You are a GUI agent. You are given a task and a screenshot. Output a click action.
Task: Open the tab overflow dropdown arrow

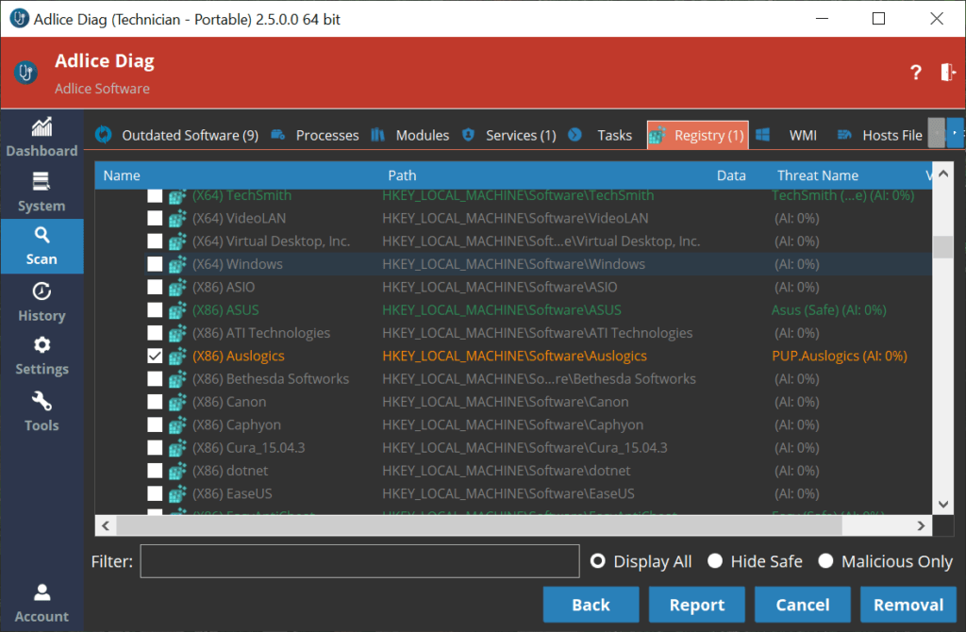coord(955,134)
